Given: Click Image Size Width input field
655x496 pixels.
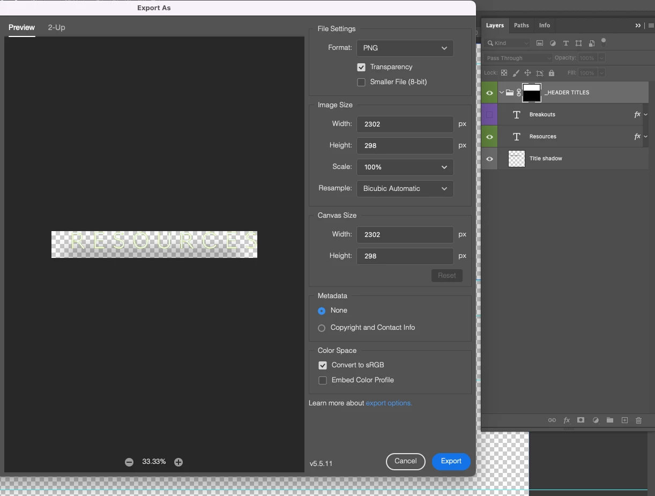Looking at the screenshot, I should point(405,124).
